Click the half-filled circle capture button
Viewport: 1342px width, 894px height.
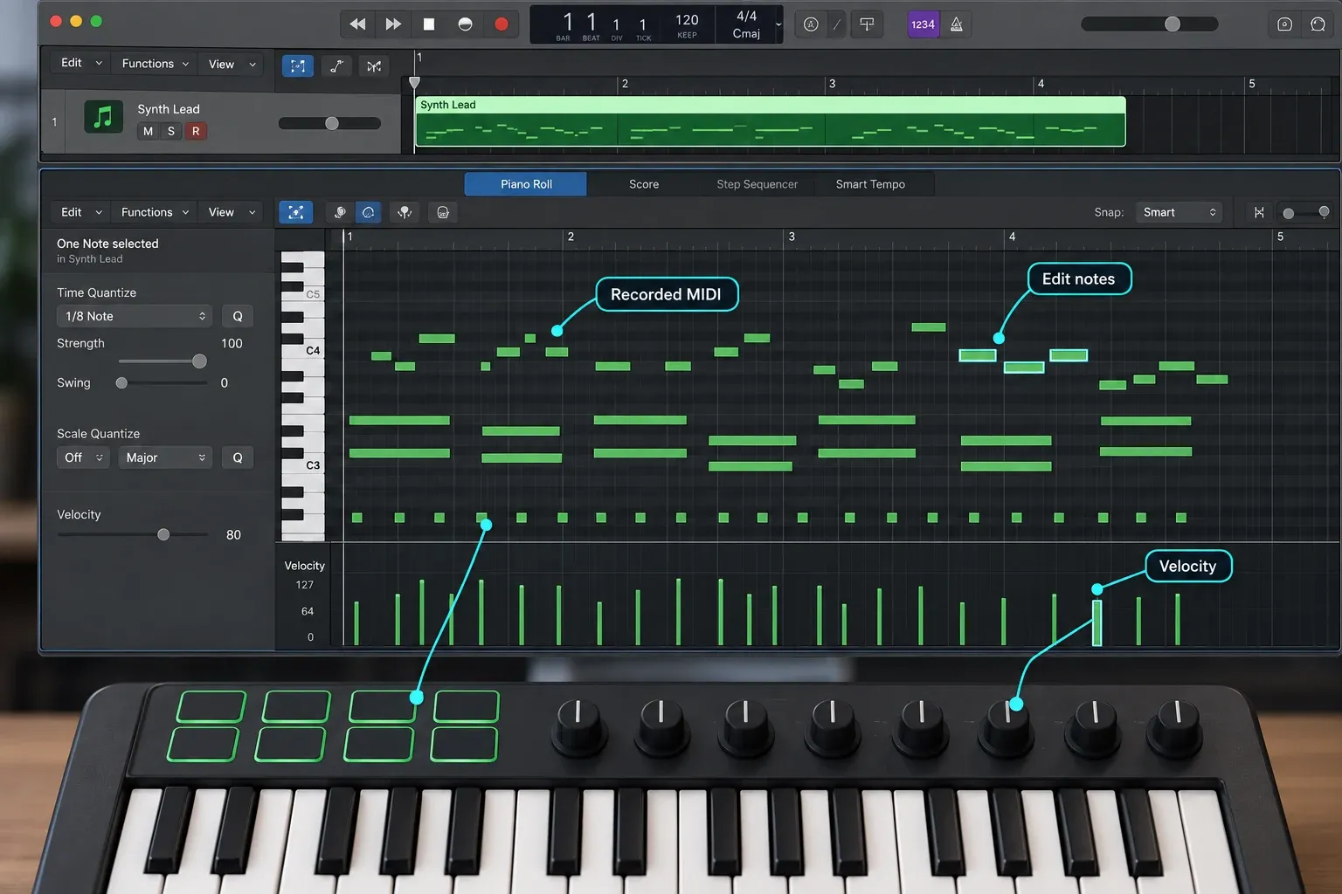click(465, 24)
